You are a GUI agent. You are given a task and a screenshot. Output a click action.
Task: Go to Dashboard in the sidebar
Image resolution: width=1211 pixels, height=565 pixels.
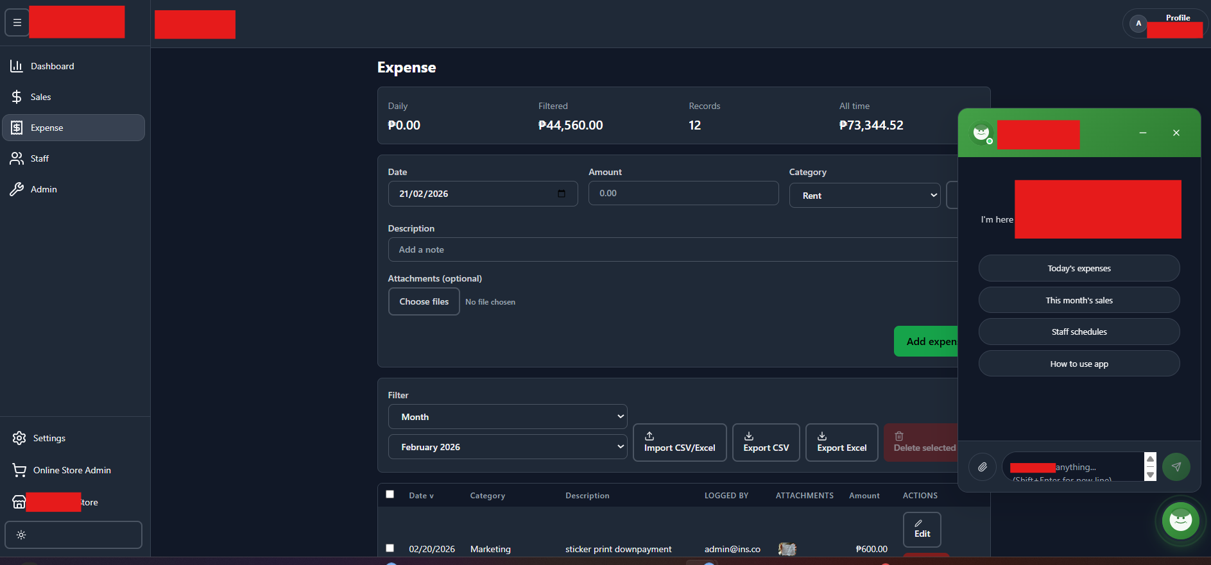click(52, 66)
